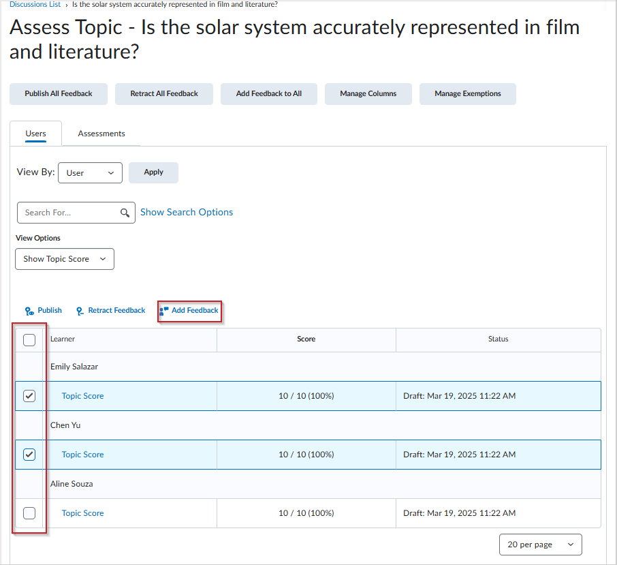The width and height of the screenshot is (617, 565).
Task: Click the Learner column header
Action: [63, 339]
